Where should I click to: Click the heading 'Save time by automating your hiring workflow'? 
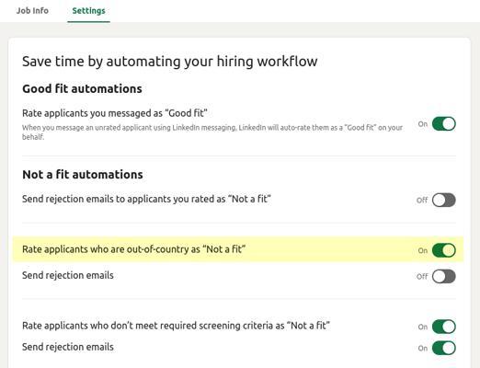pos(170,62)
